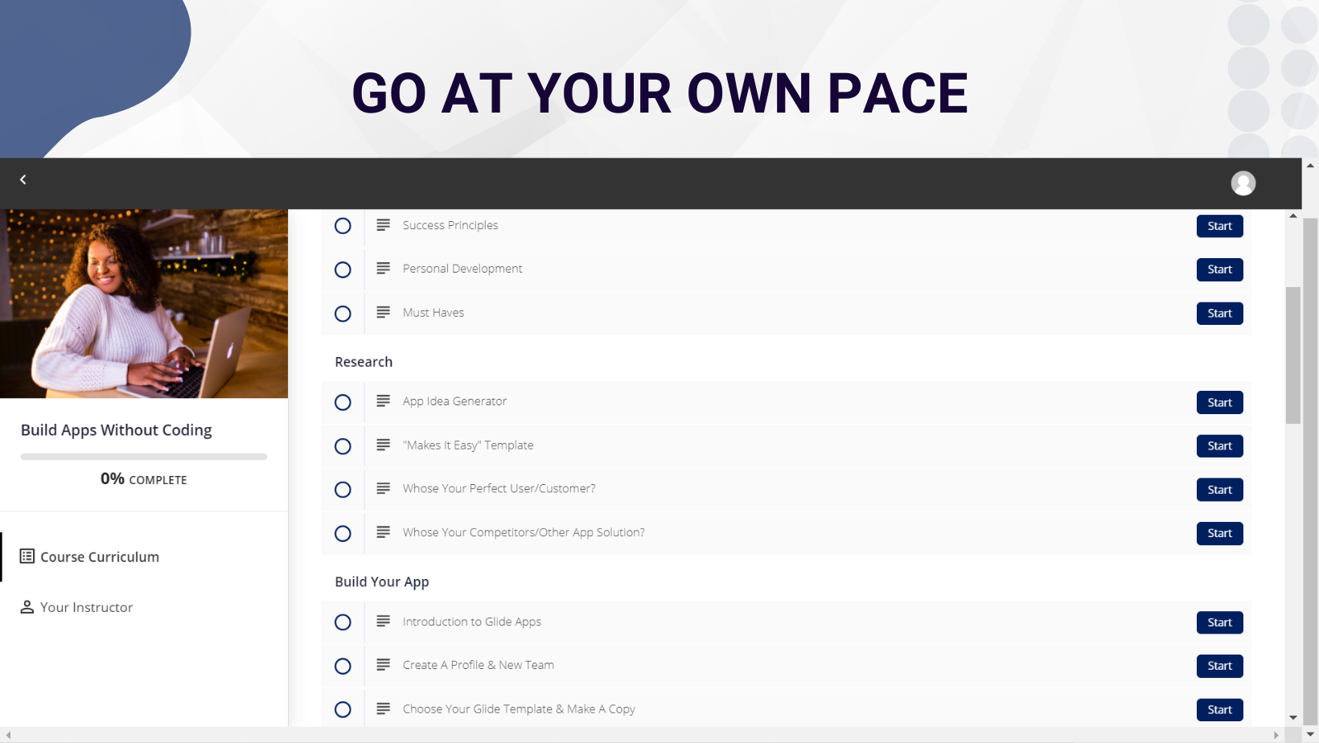Click the lesson icon beside Must Haves
Viewport: 1319px width, 743px height.
[384, 313]
